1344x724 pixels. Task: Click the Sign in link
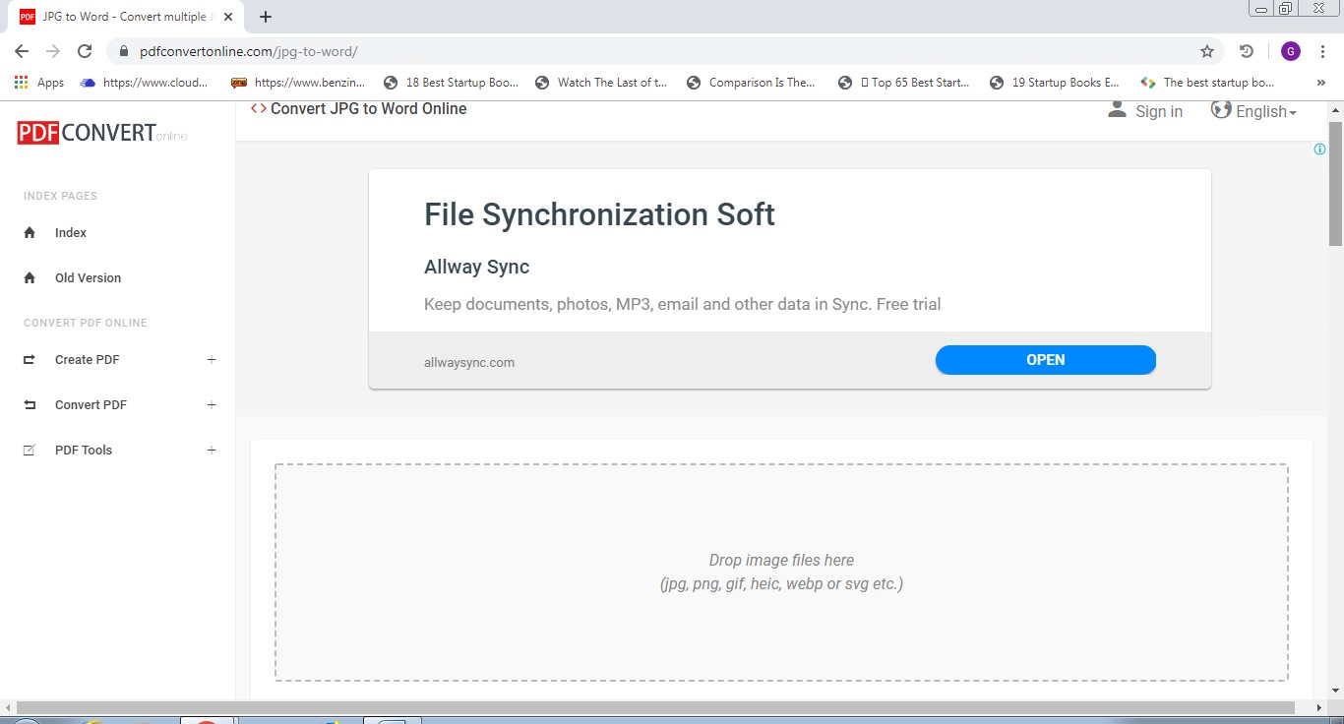1159,112
